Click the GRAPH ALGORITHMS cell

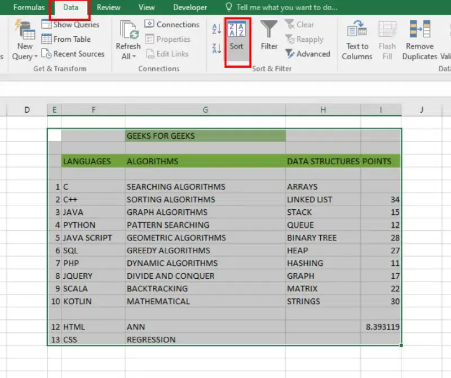(x=205, y=212)
